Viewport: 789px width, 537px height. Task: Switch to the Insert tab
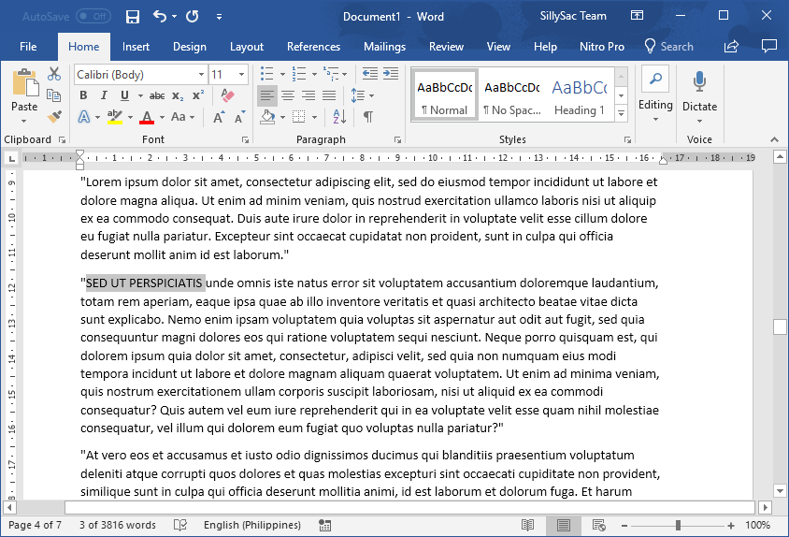(136, 47)
